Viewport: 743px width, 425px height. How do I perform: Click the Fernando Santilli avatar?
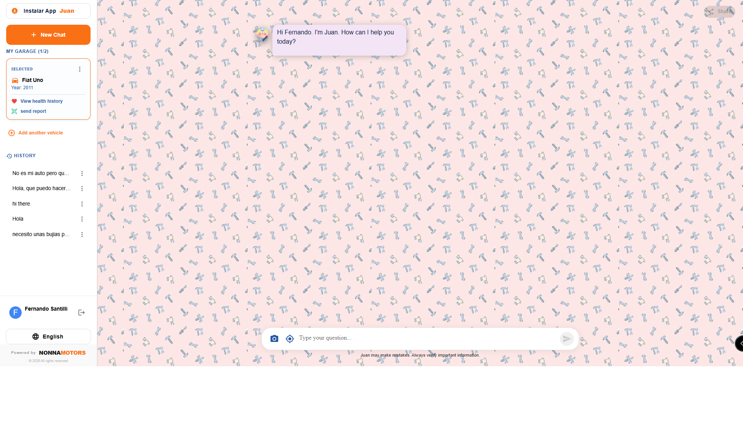click(x=15, y=313)
